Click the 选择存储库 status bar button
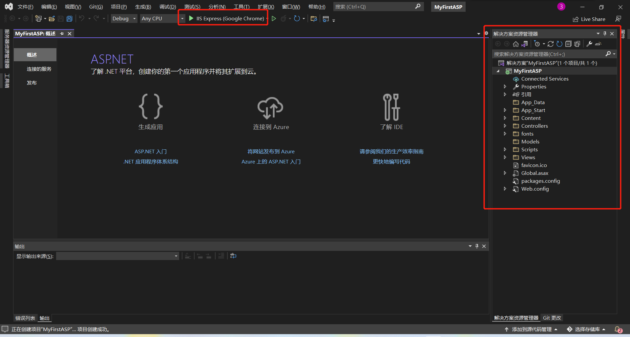The image size is (630, 337). pyautogui.click(x=586, y=329)
